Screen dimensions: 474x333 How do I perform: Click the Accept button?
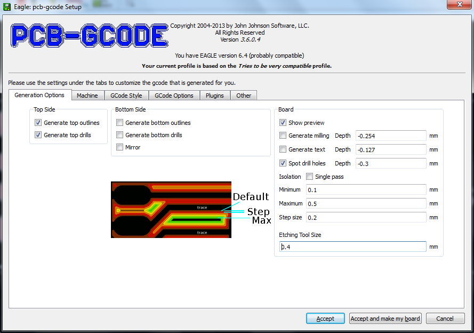tap(325, 319)
